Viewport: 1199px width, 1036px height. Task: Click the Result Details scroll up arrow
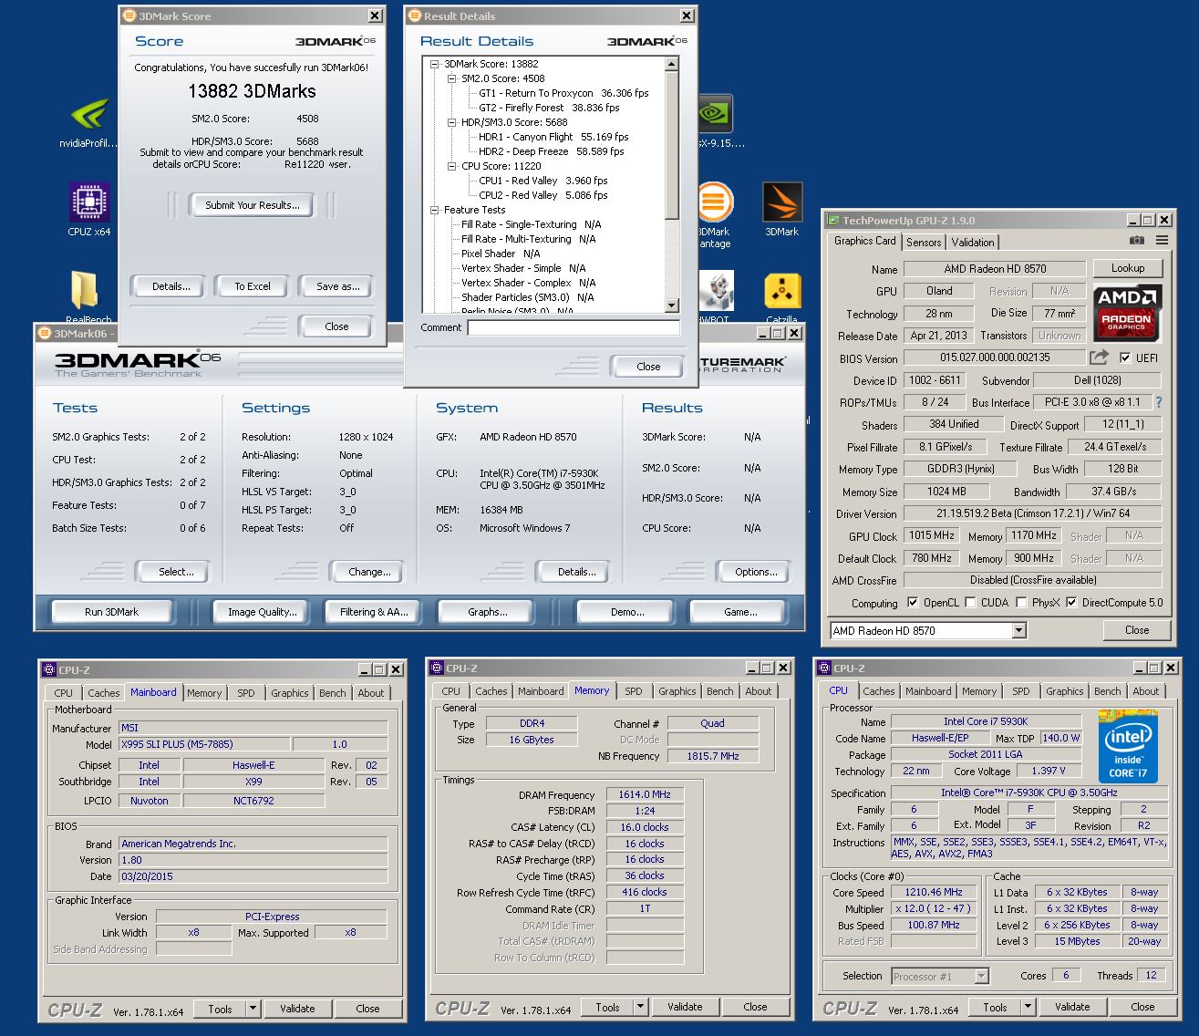[x=672, y=64]
